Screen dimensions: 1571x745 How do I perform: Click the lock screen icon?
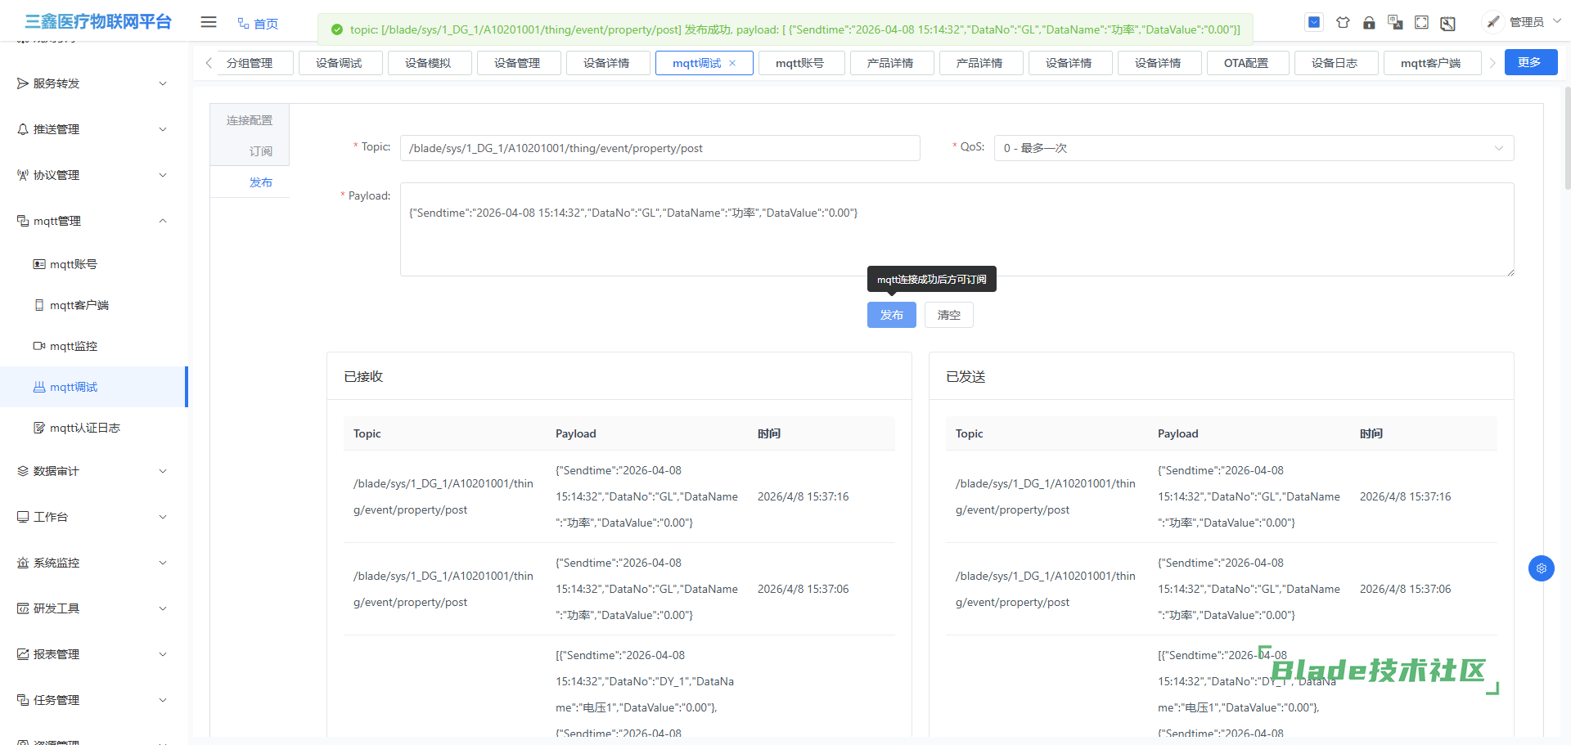click(1369, 23)
